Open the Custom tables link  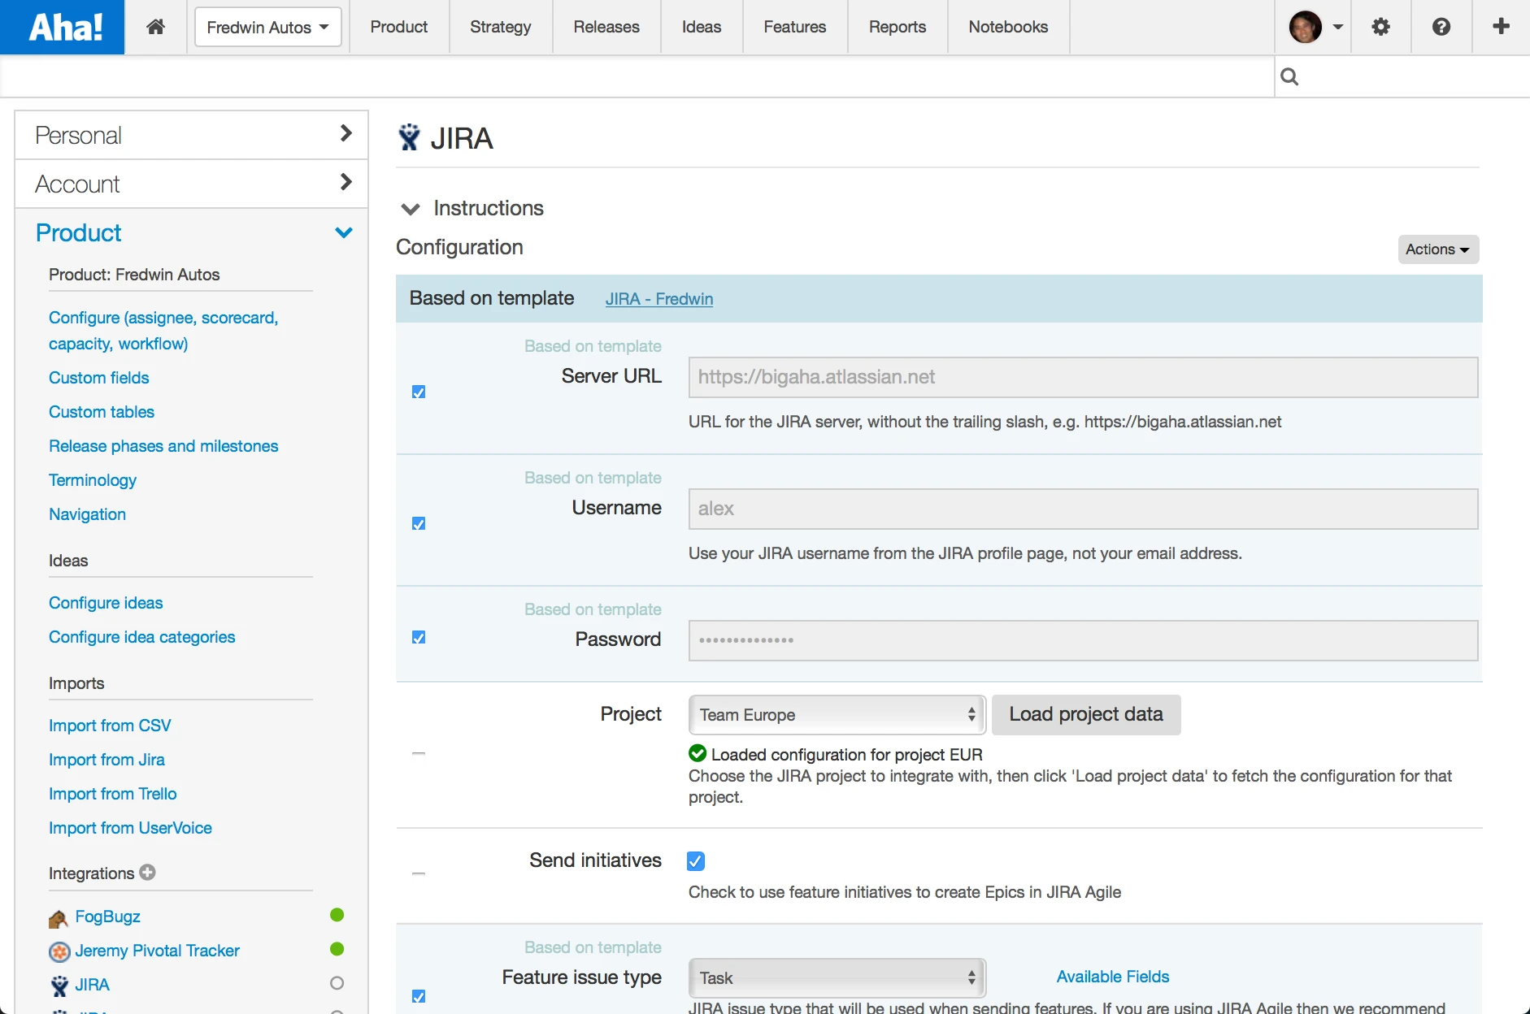102,412
